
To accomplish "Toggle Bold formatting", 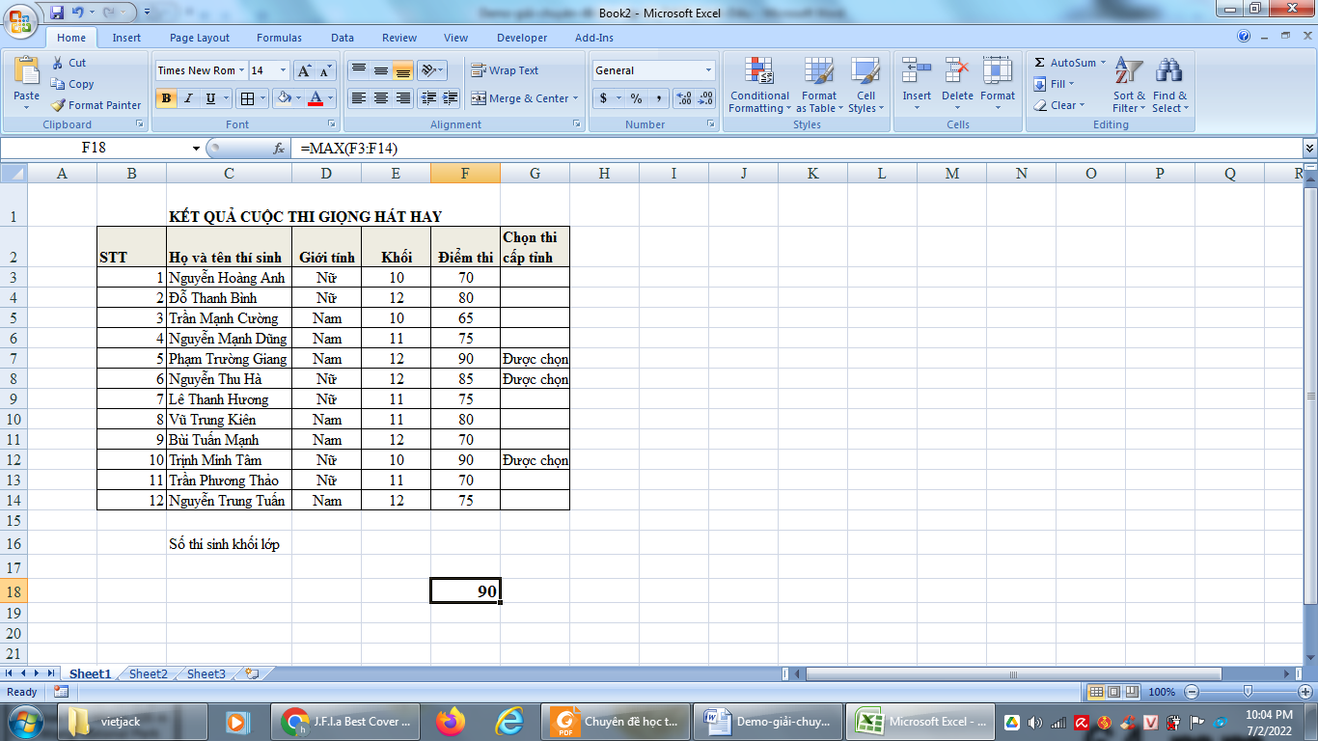I will [x=166, y=98].
